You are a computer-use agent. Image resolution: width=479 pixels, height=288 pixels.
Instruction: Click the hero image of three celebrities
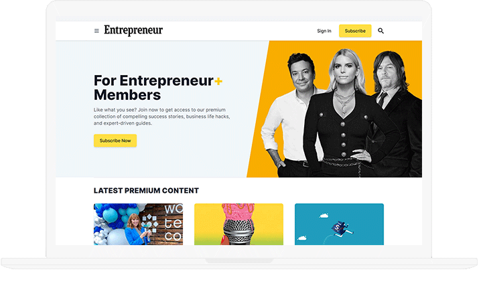pyautogui.click(x=334, y=109)
